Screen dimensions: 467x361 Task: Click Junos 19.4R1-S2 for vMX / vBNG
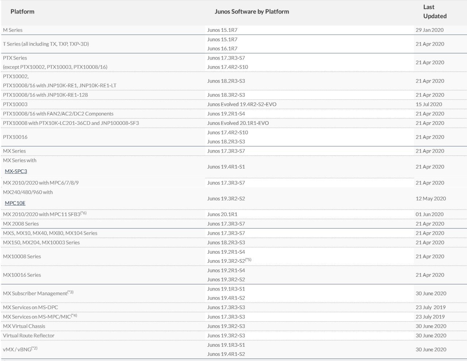[226, 354]
